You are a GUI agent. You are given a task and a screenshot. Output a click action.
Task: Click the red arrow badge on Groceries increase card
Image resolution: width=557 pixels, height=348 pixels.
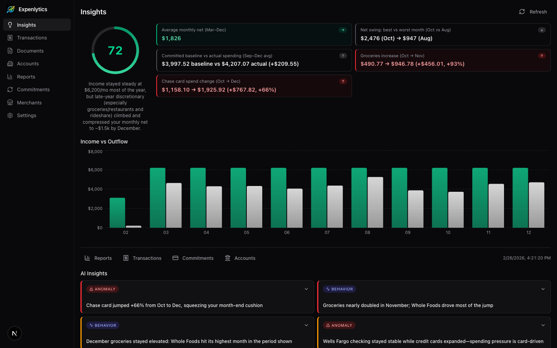tap(542, 56)
